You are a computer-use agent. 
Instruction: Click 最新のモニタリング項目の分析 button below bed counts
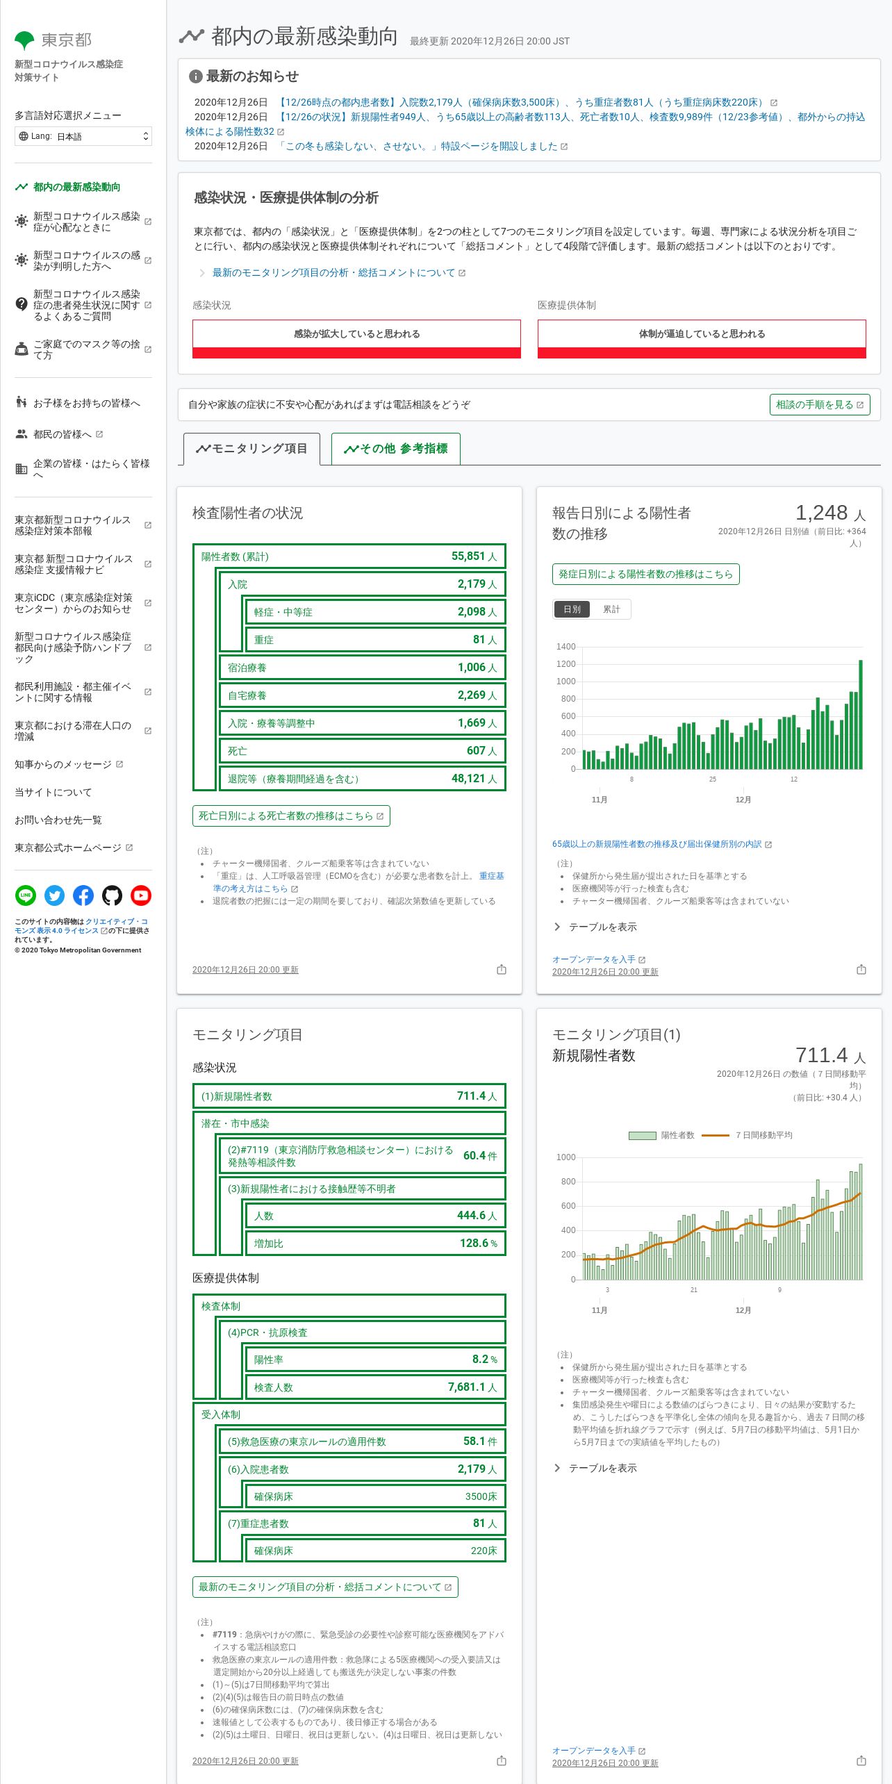325,1587
